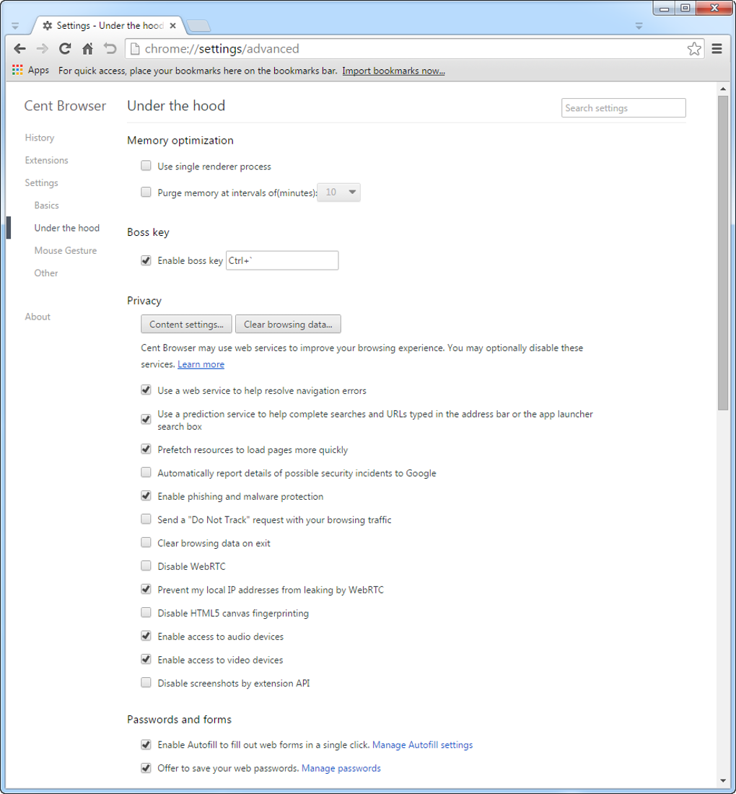Click the forward navigation arrow

coord(43,48)
